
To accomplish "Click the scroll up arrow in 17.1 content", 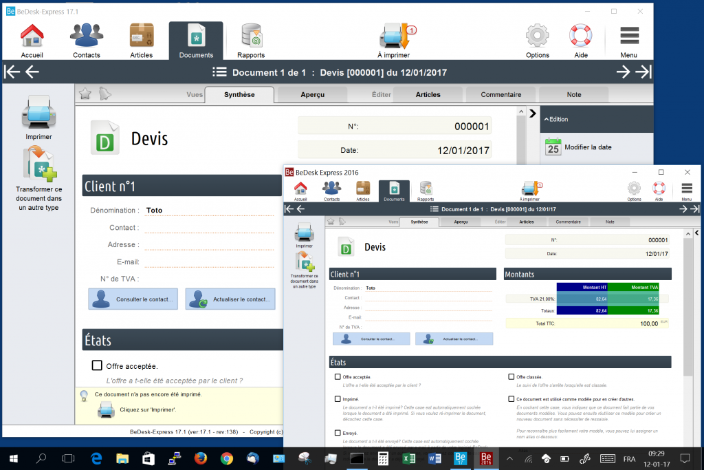I will (x=521, y=111).
